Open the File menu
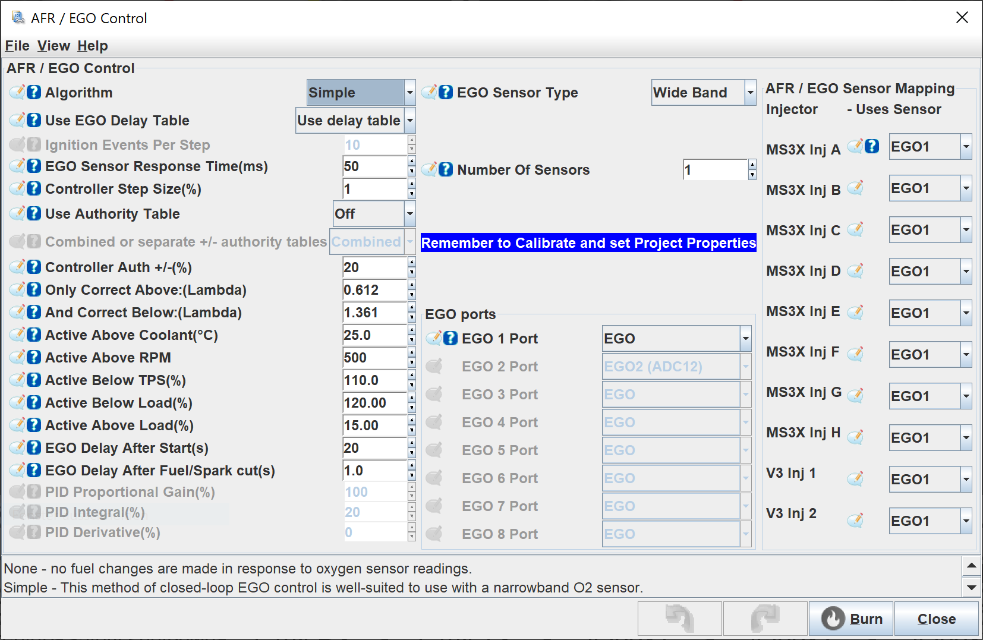Screen dimensions: 983x640 [x=17, y=46]
